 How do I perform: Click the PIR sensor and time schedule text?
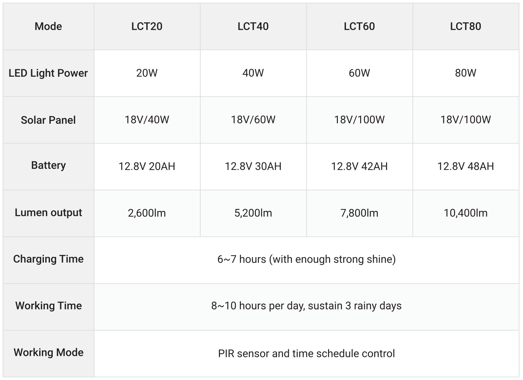point(306,354)
